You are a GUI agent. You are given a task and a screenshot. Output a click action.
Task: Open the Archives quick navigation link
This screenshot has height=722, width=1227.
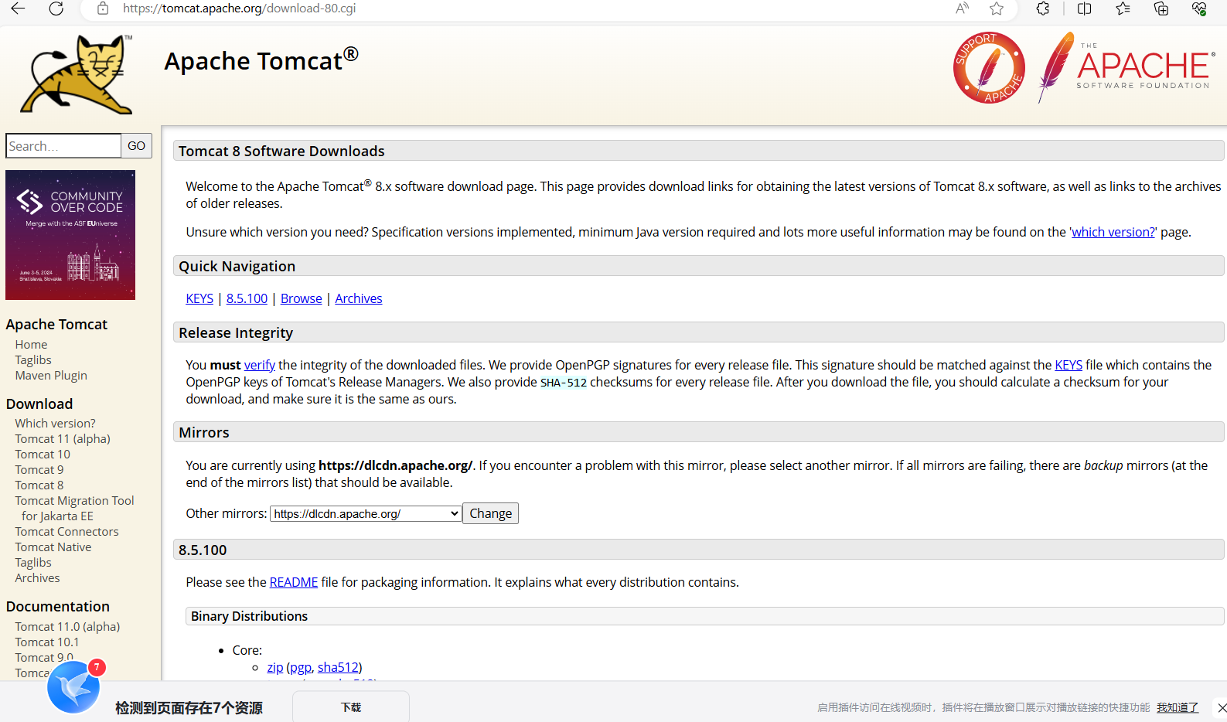point(358,298)
